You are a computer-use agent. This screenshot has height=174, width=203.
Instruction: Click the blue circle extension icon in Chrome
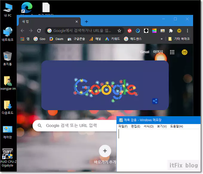pos(138,31)
